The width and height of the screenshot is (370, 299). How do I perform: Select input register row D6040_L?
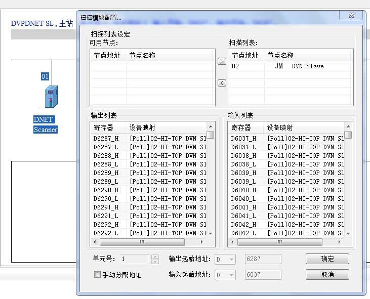(x=243, y=198)
